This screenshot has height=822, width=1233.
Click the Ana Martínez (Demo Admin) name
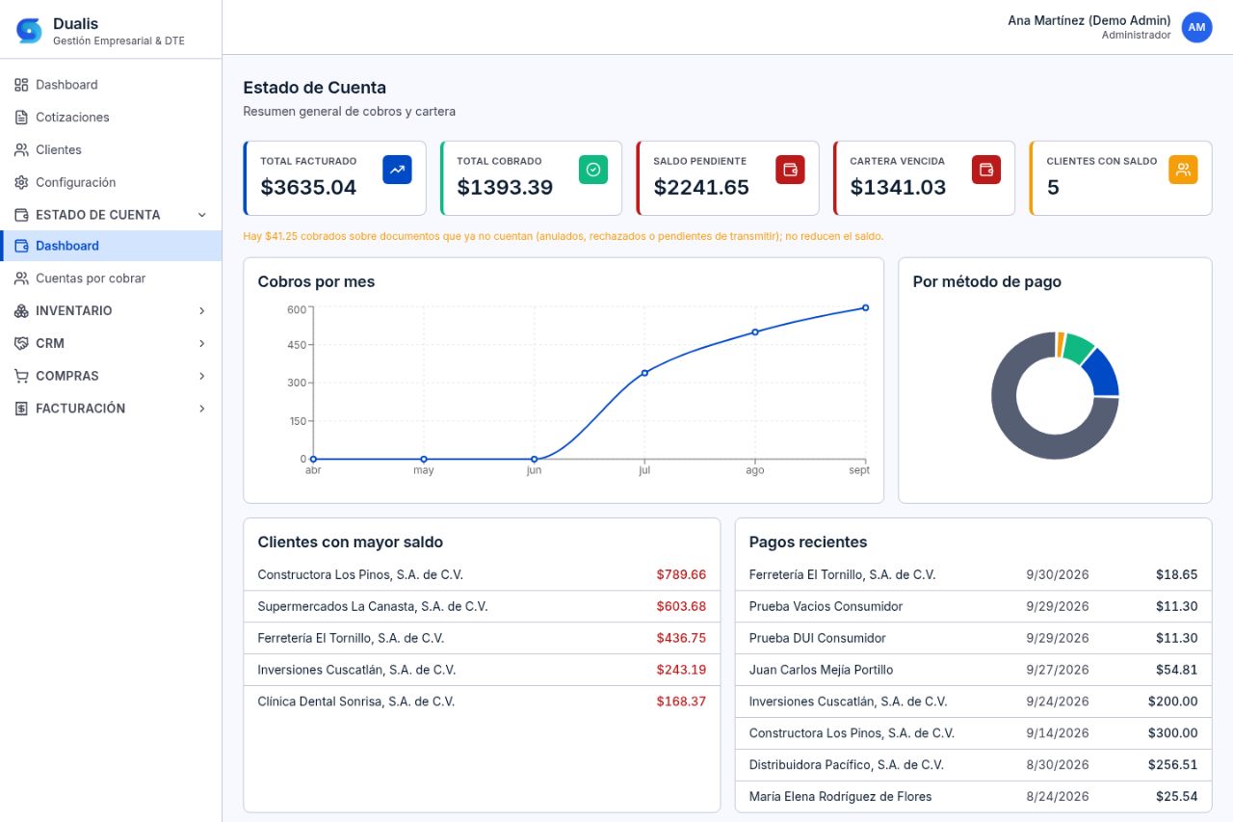pyautogui.click(x=1089, y=20)
